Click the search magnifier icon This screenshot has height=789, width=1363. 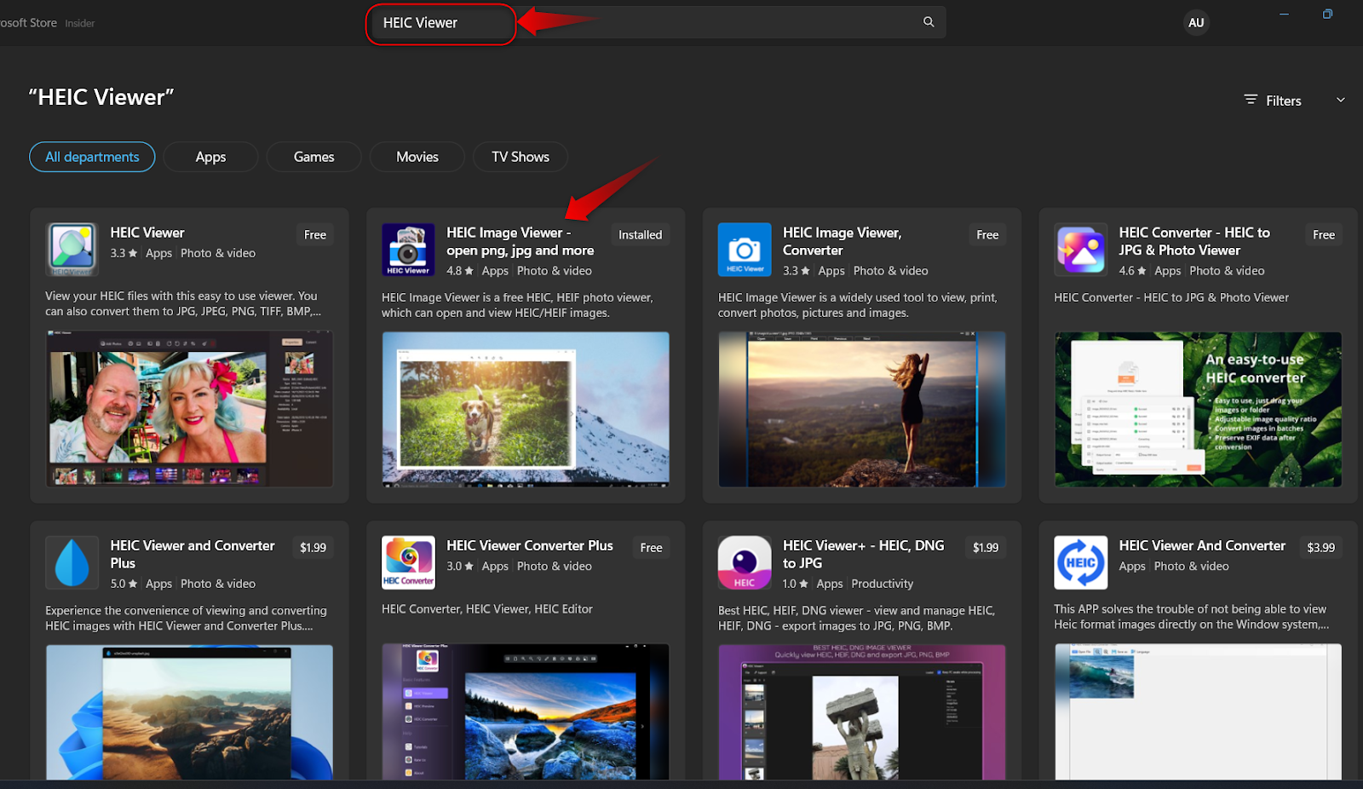click(929, 22)
